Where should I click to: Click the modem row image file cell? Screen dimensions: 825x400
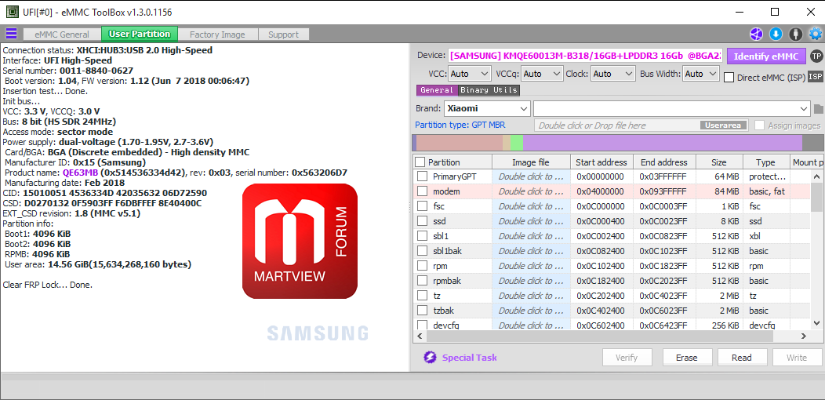tap(531, 191)
